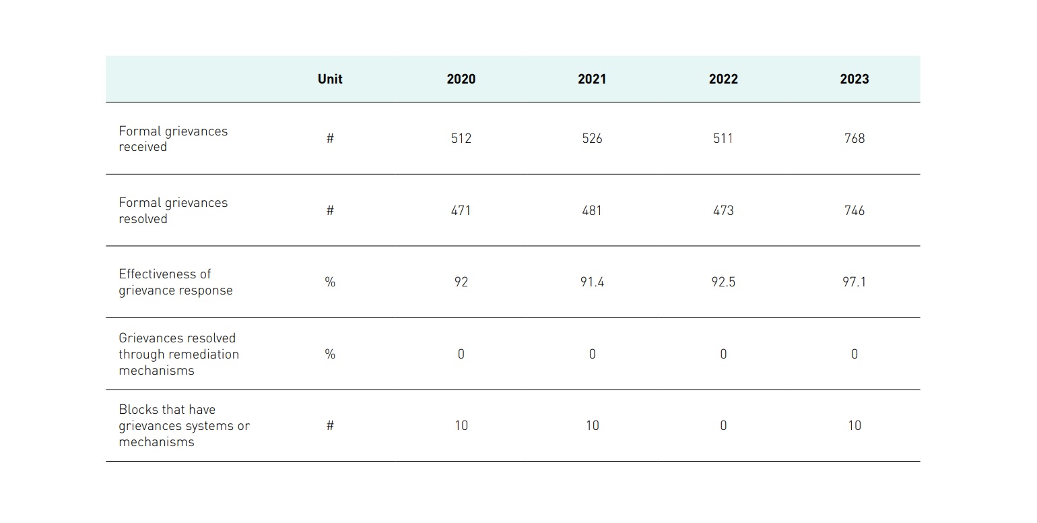Click the 92.5 effectiveness value
This screenshot has height=523, width=1037.
click(x=723, y=282)
